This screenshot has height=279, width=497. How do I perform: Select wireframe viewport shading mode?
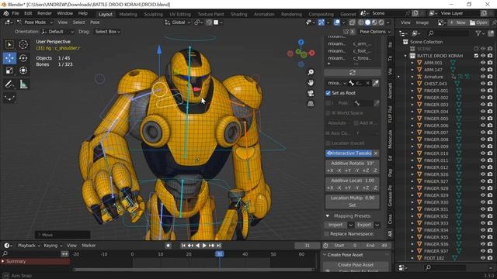[x=360, y=22]
